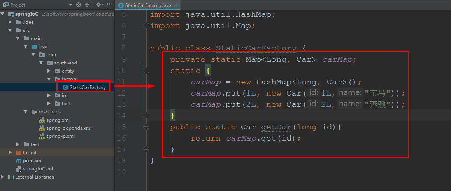Collapse the com package arrow
Screen dimensions: 451x191
click(x=33, y=54)
